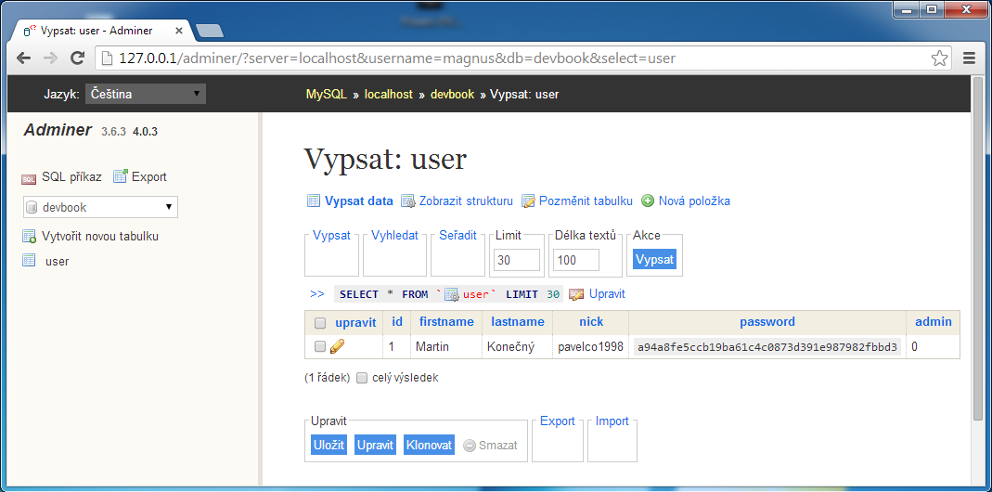Open Chrome menu hamburger icon

[x=969, y=58]
